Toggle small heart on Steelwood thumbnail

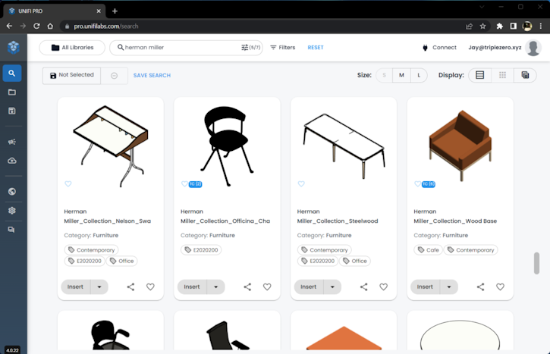[x=301, y=183]
